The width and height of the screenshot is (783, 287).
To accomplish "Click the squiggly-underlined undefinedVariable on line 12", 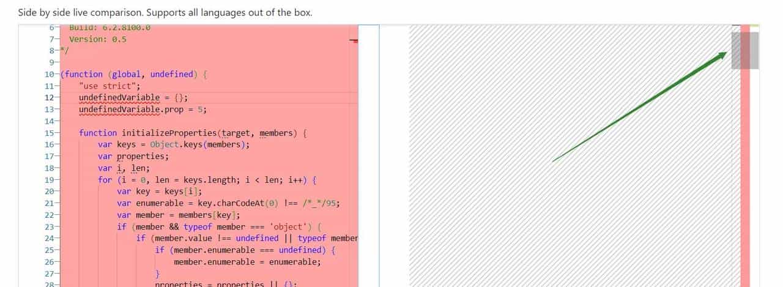I will pos(119,98).
